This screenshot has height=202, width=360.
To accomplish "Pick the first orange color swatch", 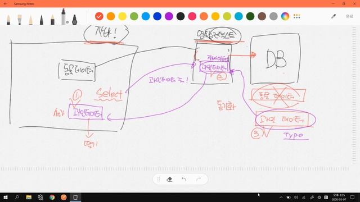I will [x=111, y=16].
